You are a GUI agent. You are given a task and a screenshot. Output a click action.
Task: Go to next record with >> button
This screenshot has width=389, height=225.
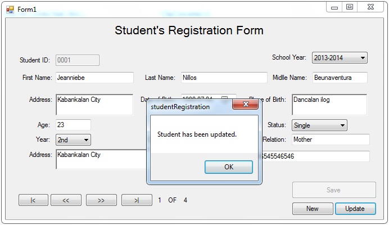click(101, 200)
